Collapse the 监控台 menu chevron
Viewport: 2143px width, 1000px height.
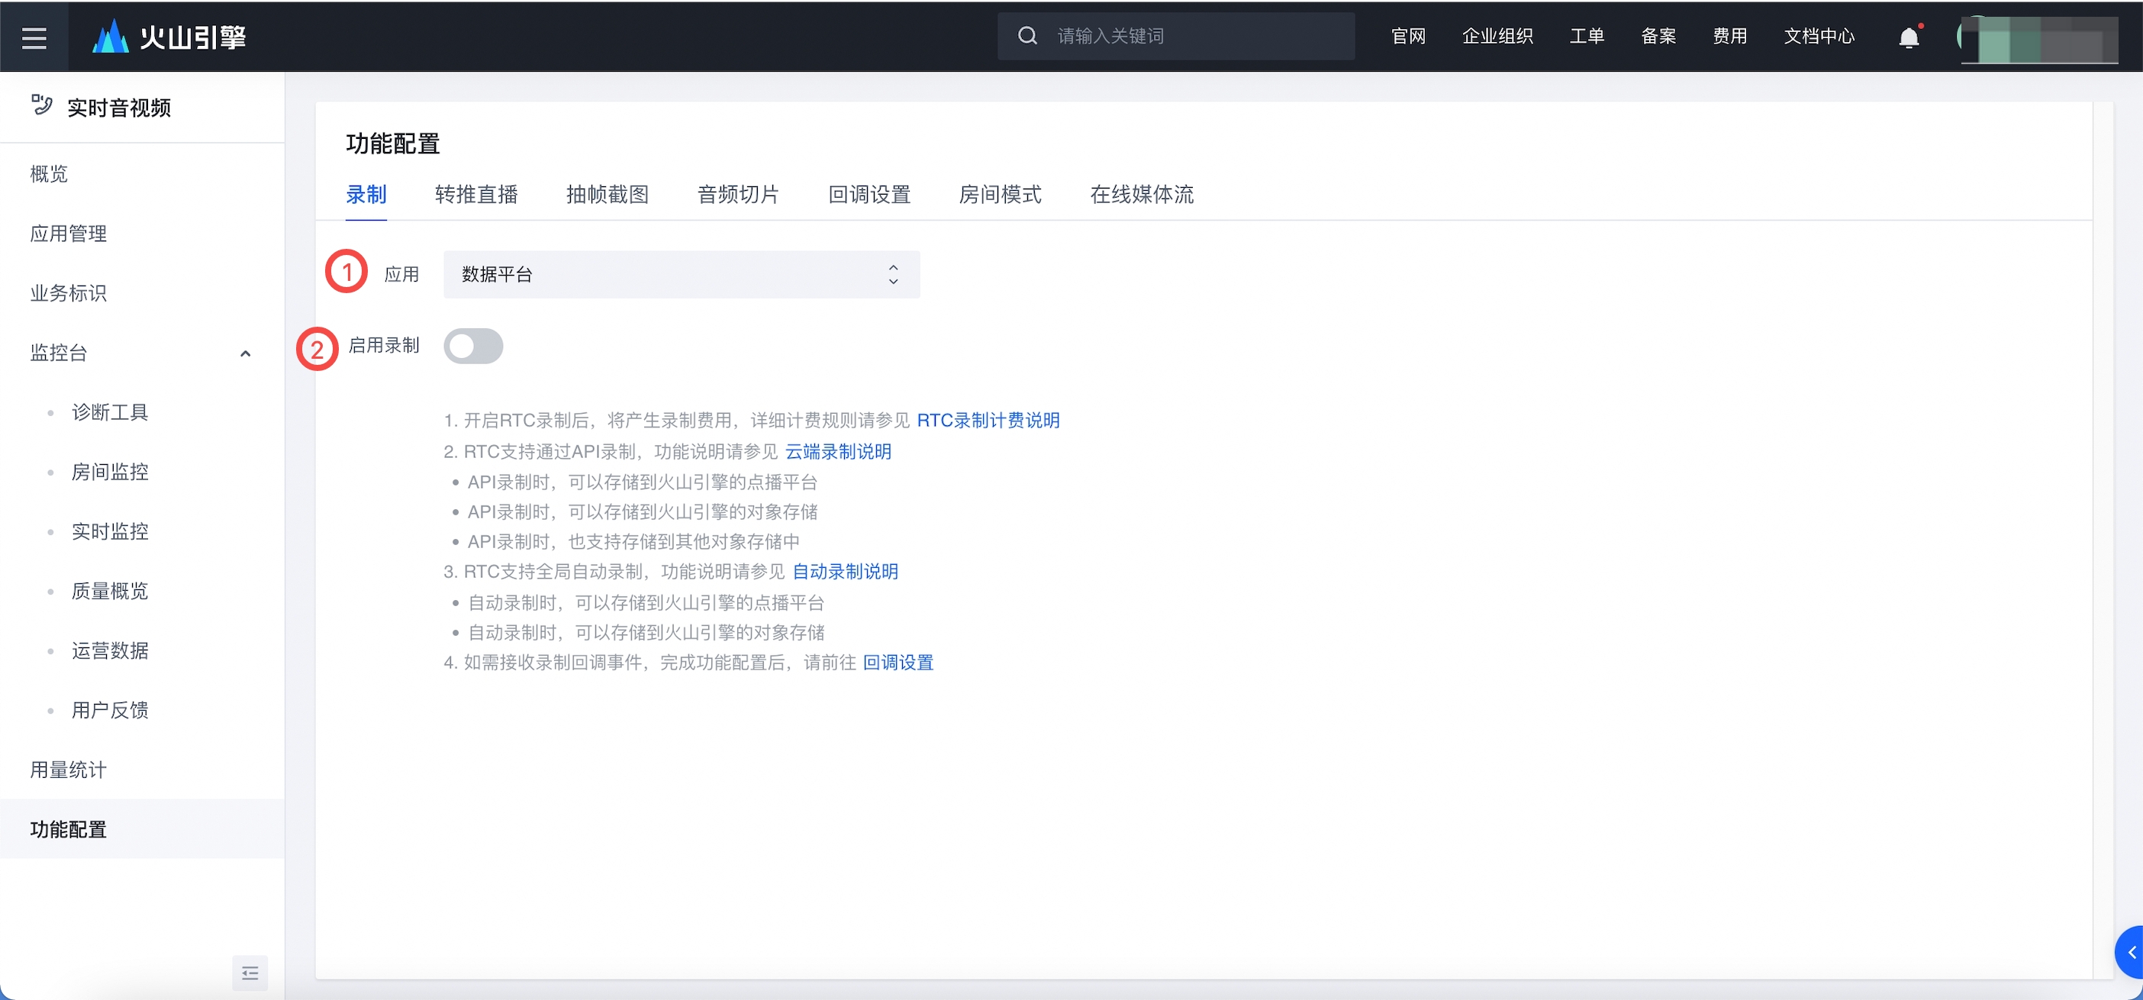tap(246, 353)
